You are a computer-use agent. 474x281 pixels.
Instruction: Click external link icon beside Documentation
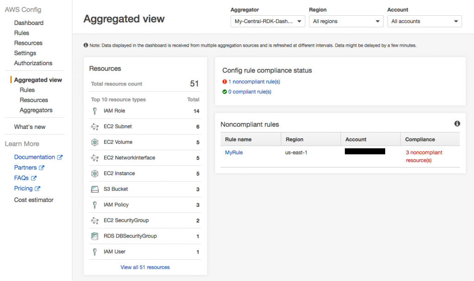60,157
